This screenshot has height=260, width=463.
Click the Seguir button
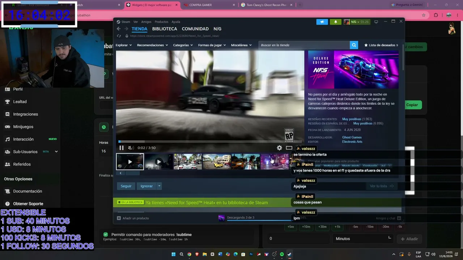[x=126, y=186]
